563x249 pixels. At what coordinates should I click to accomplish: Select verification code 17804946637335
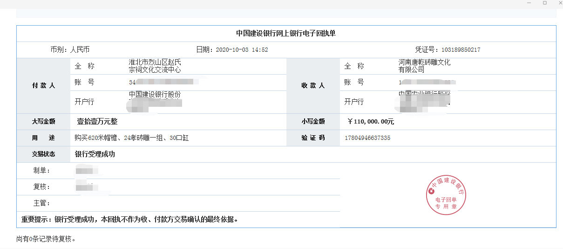[x=367, y=138]
